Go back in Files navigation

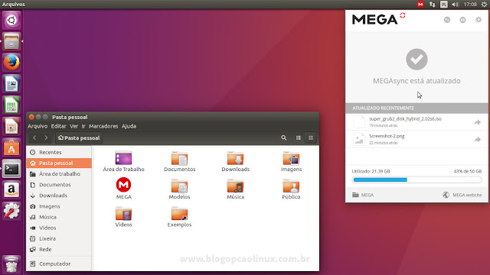pos(34,137)
